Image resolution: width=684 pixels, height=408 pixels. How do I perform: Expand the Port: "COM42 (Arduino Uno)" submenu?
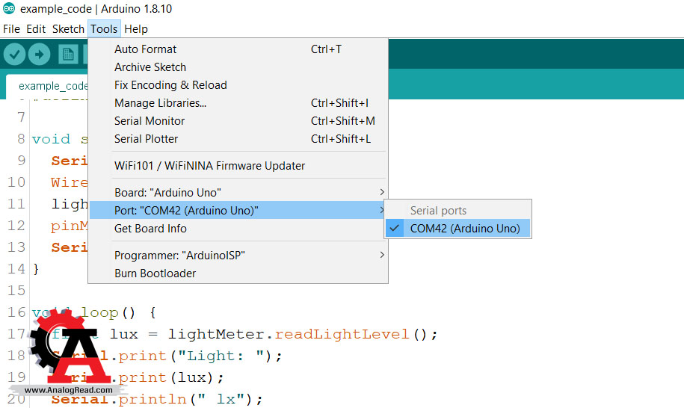point(238,210)
